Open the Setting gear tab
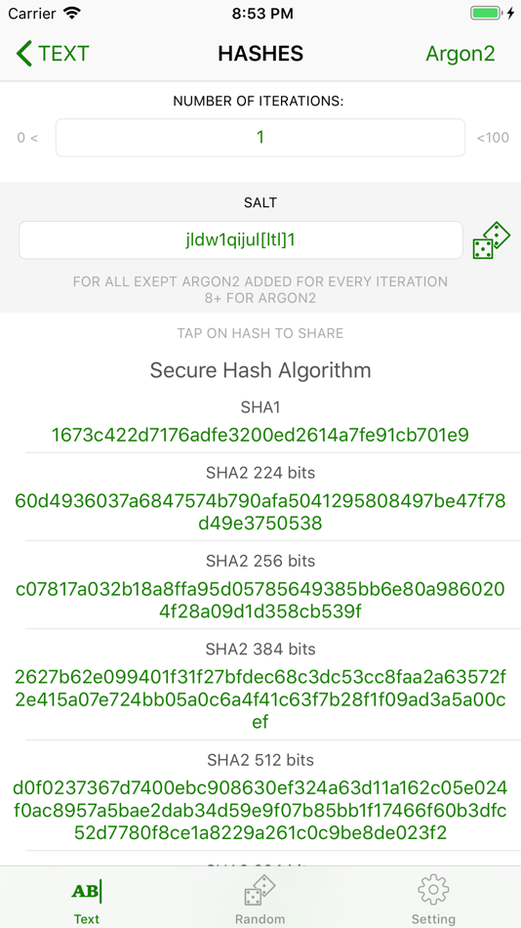Screen dimensions: 521x928 pyautogui.click(x=433, y=890)
